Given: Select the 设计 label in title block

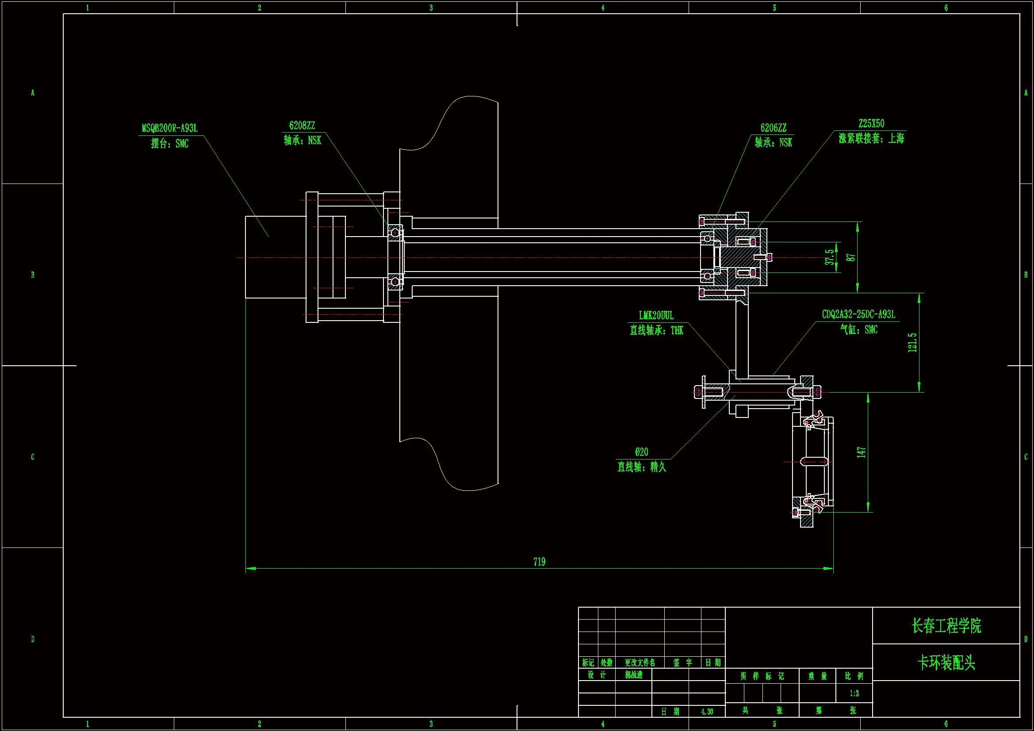Looking at the screenshot, I should point(597,675).
